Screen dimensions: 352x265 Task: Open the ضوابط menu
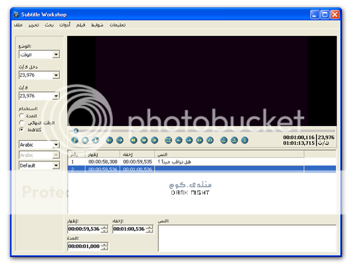[x=97, y=25]
